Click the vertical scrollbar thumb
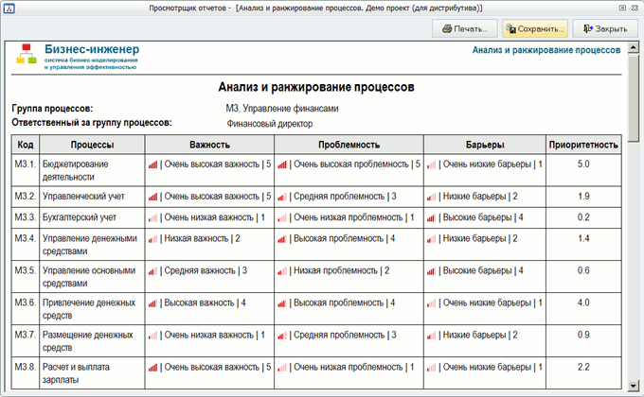Screen dimensions: 644x397 [633, 98]
